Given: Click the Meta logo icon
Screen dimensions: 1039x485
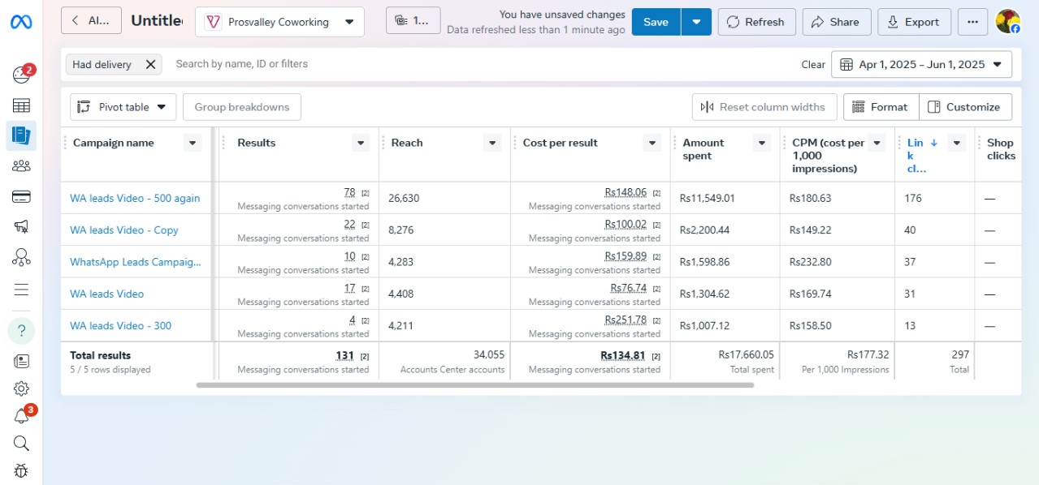Looking at the screenshot, I should point(21,22).
